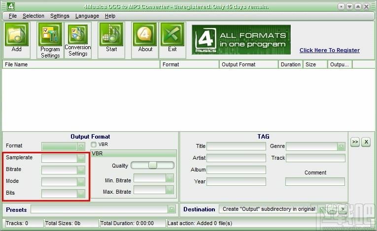Click the Destination browse '...' button
The width and height of the screenshot is (377, 231).
[332, 209]
